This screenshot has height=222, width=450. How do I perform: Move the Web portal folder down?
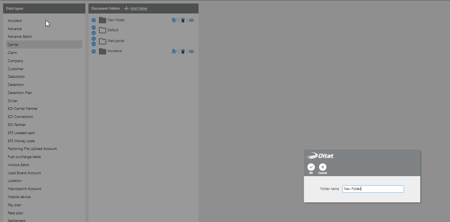93,44
